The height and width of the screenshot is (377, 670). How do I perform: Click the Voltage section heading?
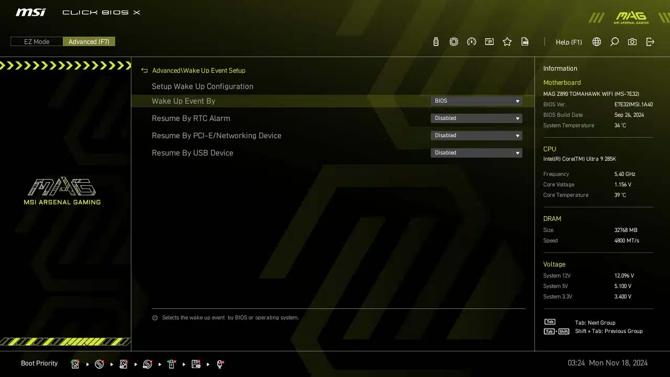tap(554, 264)
